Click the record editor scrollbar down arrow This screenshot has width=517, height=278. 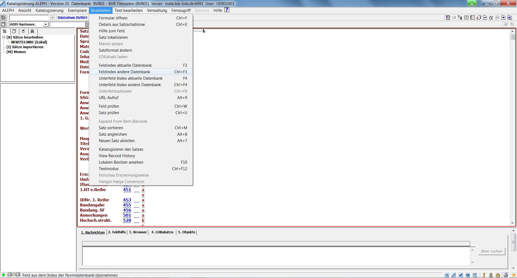(x=512, y=223)
